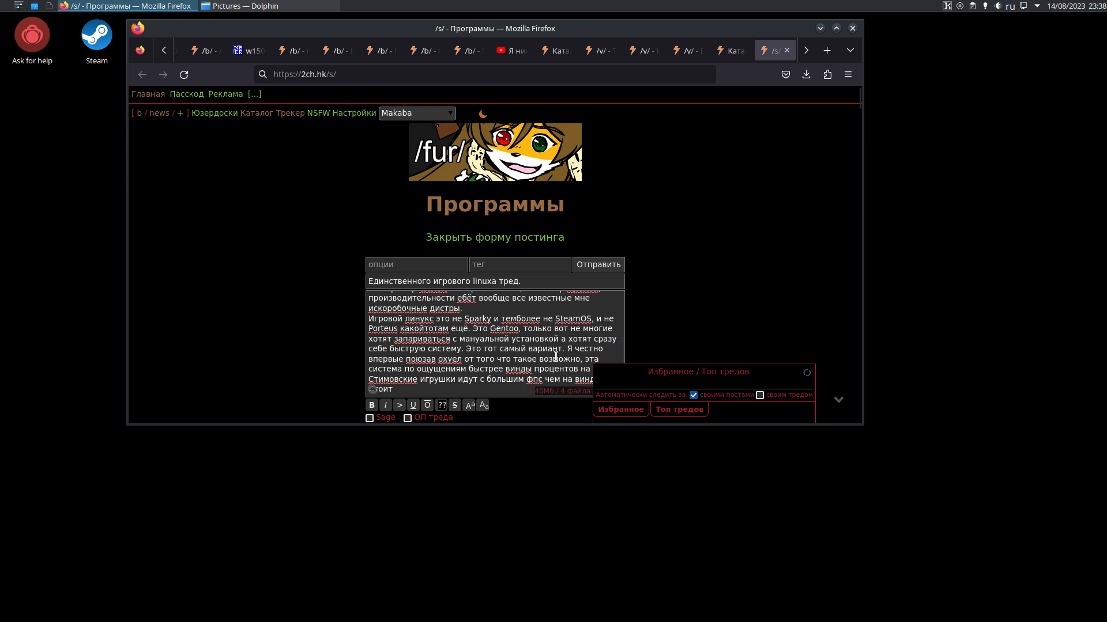Screen dimensions: 1107x622
Task: Switch to the Топ тредов tab
Action: coord(679,409)
